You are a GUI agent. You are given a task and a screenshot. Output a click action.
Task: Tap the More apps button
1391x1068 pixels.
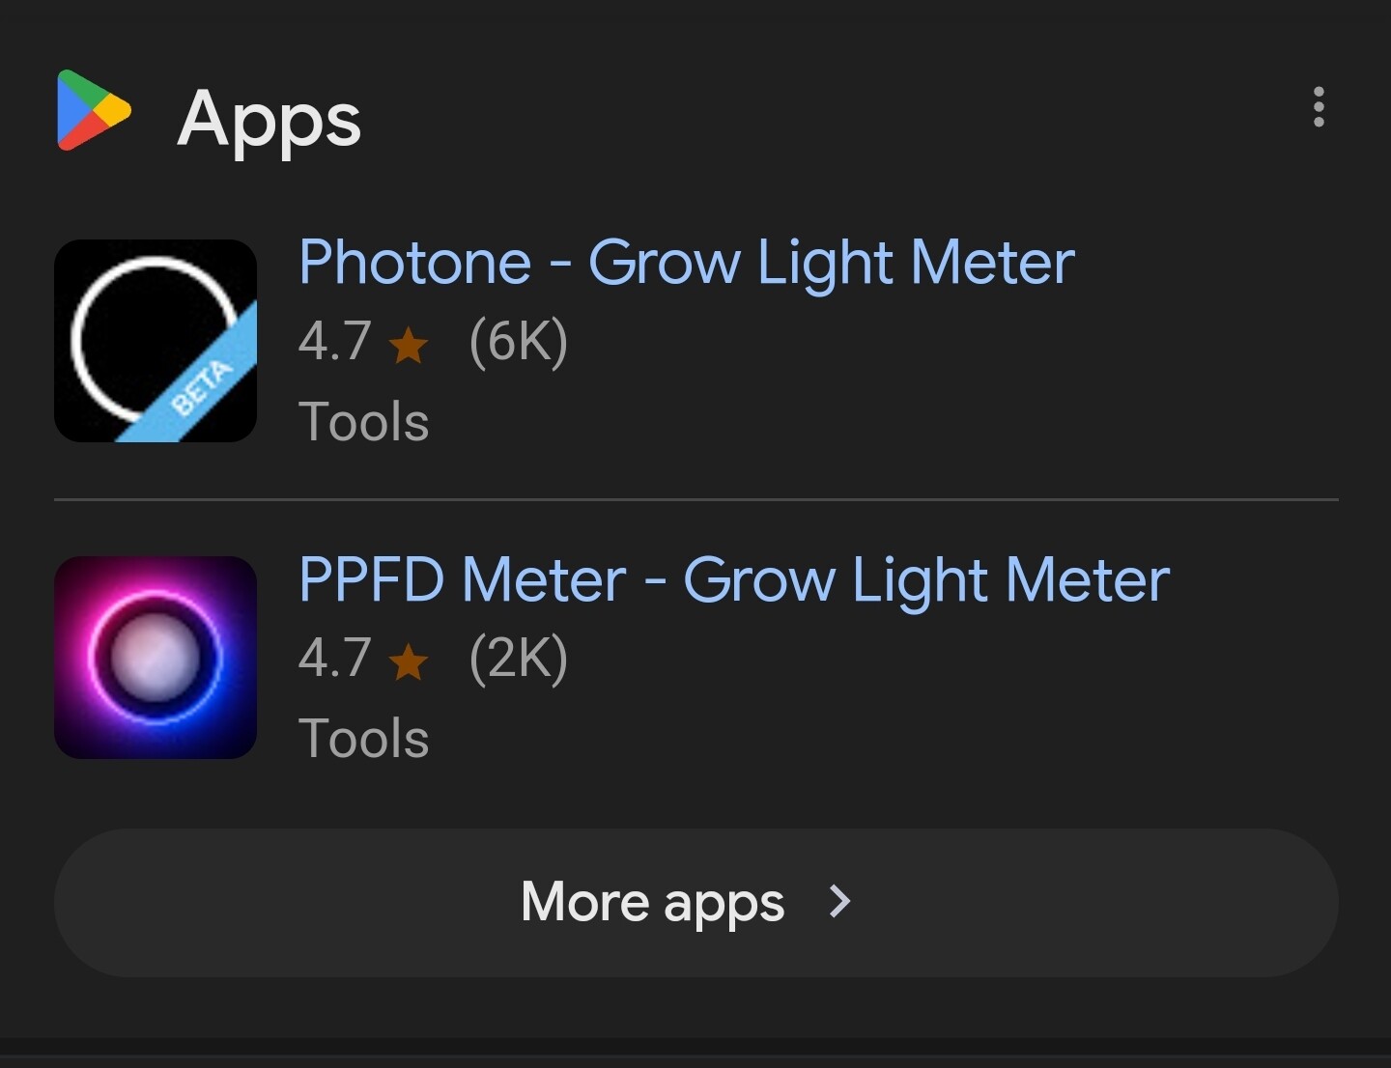[696, 903]
